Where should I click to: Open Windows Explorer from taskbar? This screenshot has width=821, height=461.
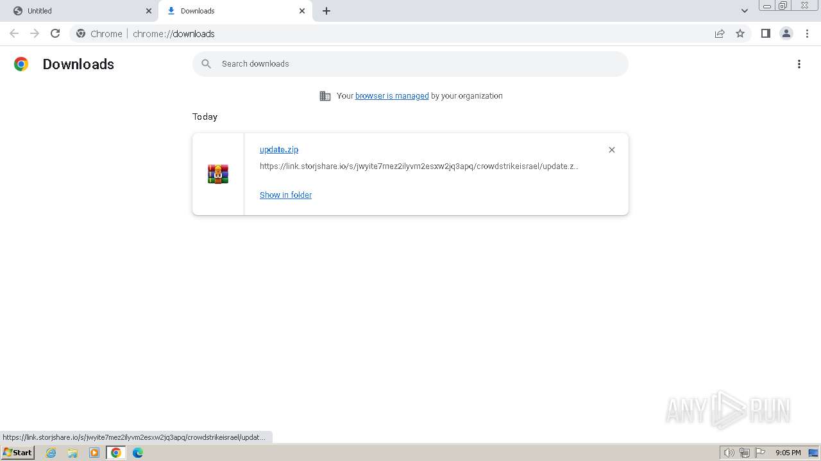(72, 453)
